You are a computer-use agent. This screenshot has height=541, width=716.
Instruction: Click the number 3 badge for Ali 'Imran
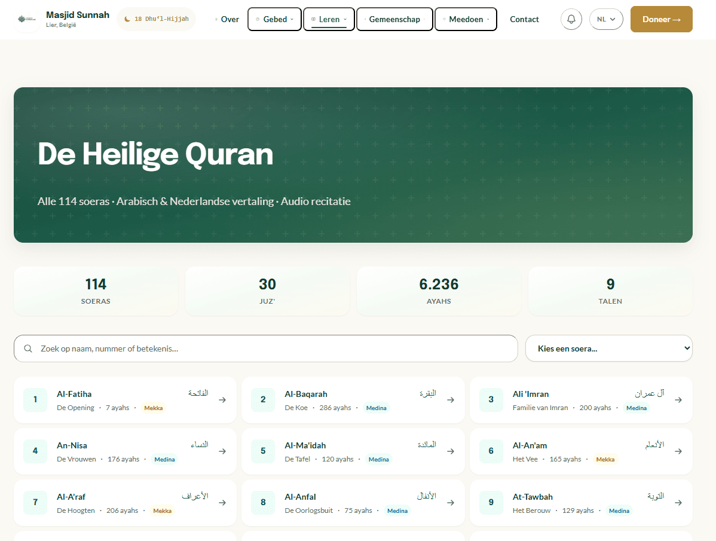pyautogui.click(x=491, y=399)
